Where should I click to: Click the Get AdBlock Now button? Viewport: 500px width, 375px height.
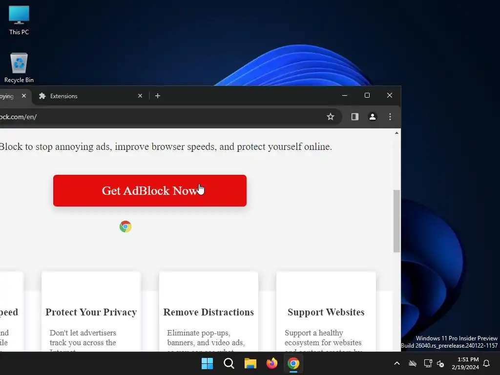point(149,190)
